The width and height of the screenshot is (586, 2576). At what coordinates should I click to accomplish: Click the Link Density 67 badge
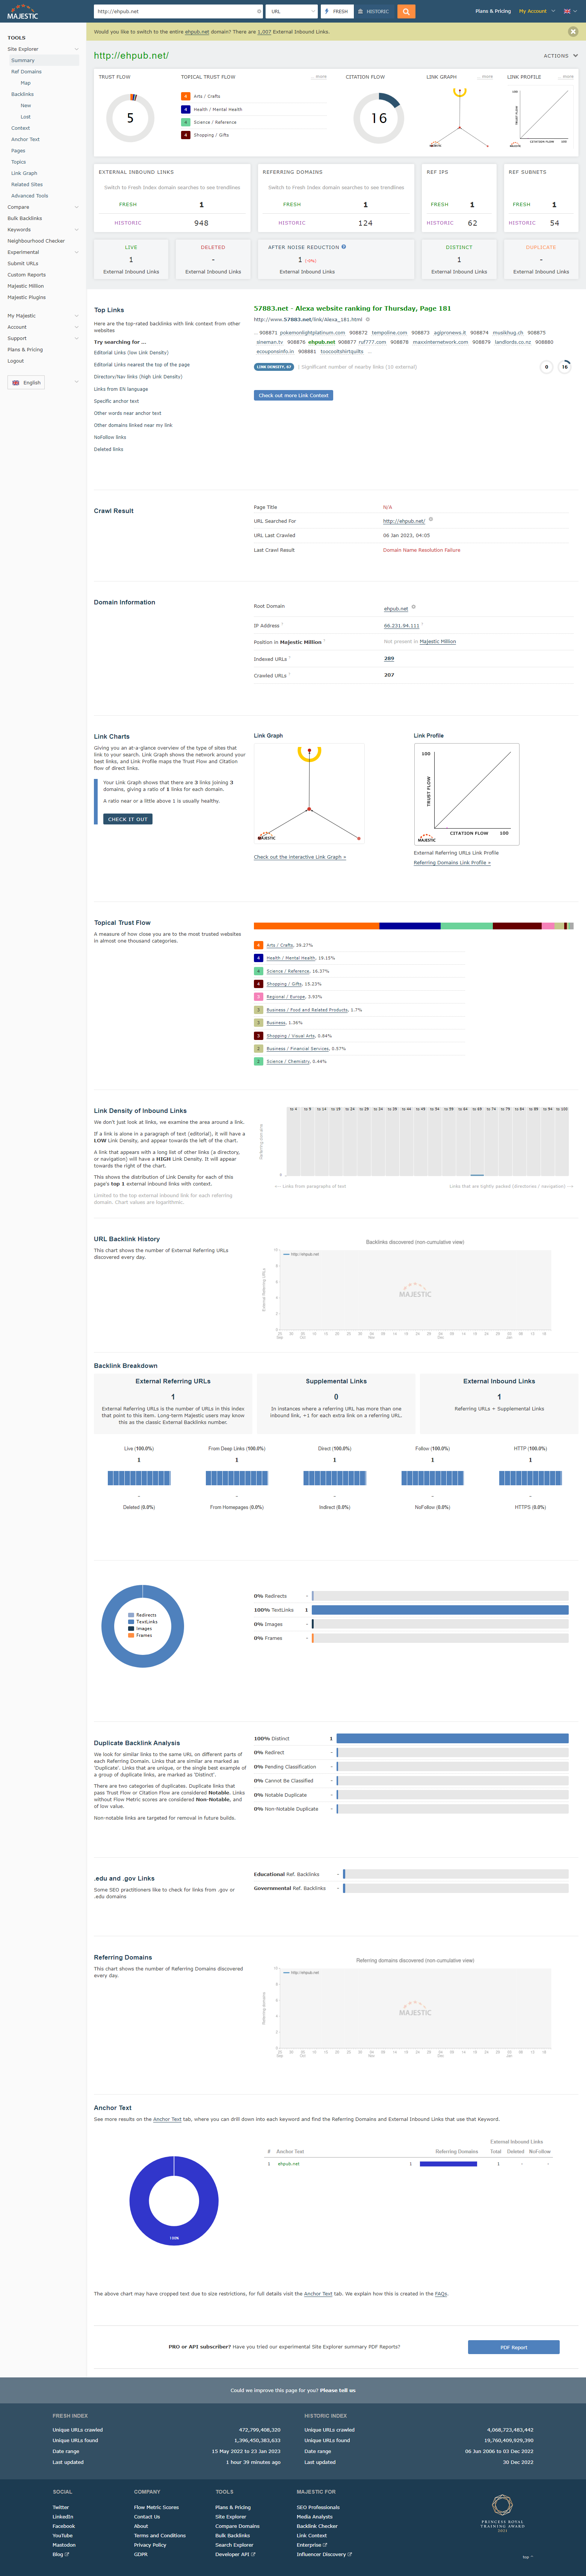coord(273,367)
